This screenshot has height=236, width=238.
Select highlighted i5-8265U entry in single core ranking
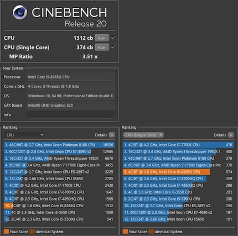[x=178, y=172]
